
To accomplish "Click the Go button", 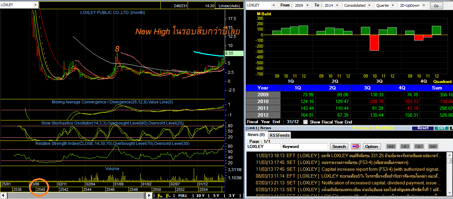I will tap(436, 6).
